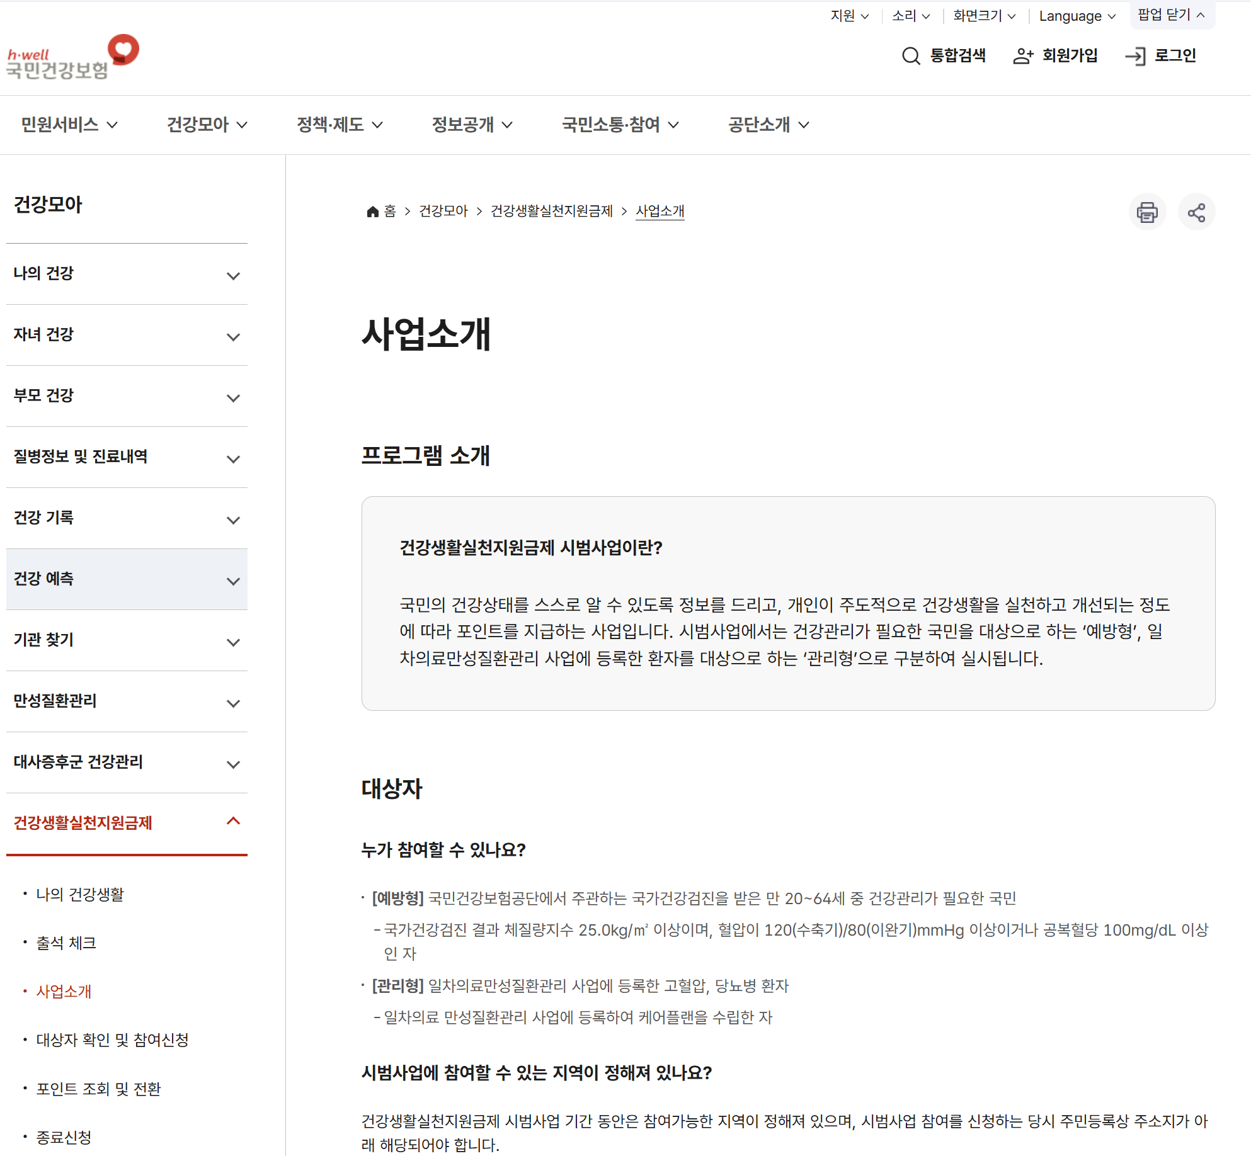
Task: Open the Language dropdown
Action: (1077, 16)
